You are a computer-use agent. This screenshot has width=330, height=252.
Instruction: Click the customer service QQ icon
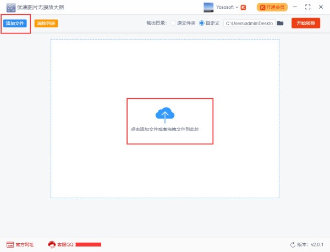point(52,244)
